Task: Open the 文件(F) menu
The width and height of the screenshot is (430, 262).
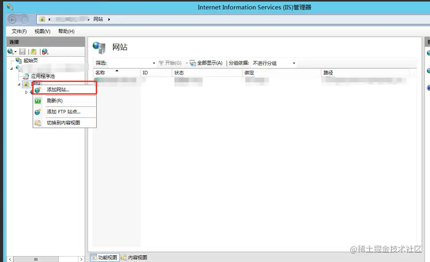Action: pos(19,31)
